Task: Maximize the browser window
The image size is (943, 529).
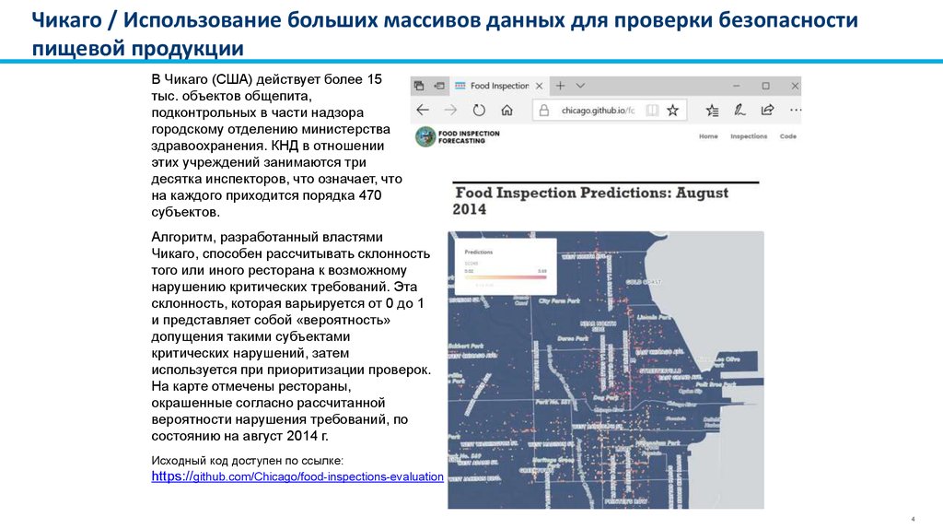Action: coord(765,86)
